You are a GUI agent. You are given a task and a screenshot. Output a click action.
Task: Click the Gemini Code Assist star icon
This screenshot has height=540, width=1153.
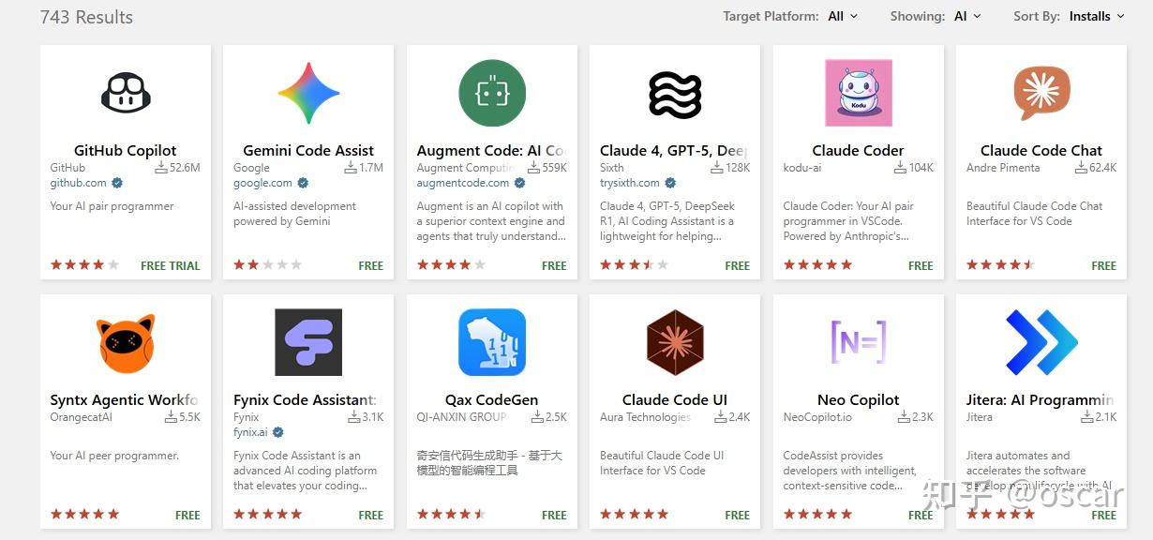point(308,93)
